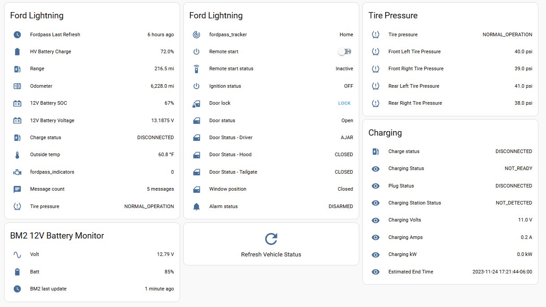Viewport: 546px width, 307px height.
Task: Click the car battery icon for 12V Battery Voltage
Action: click(x=17, y=120)
